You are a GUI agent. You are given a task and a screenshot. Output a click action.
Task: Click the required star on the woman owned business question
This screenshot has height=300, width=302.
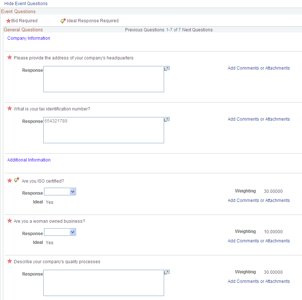click(x=9, y=221)
